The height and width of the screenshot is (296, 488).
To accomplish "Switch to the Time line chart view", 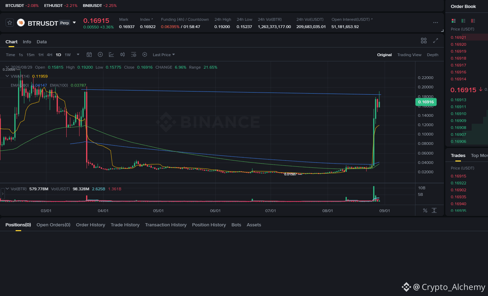I will click(x=10, y=55).
